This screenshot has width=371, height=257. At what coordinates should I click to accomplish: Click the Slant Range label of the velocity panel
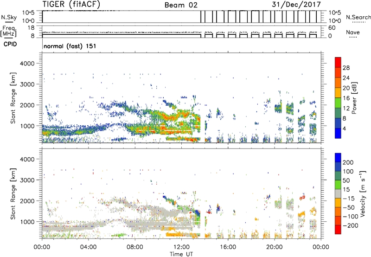13,194
